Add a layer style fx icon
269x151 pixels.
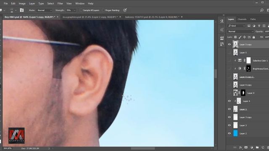pos(240,147)
